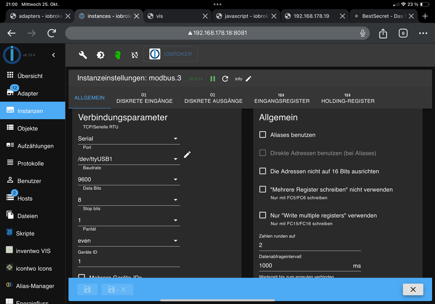Open inventwo VIS in the sidebar
The width and height of the screenshot is (435, 304).
coord(33,251)
